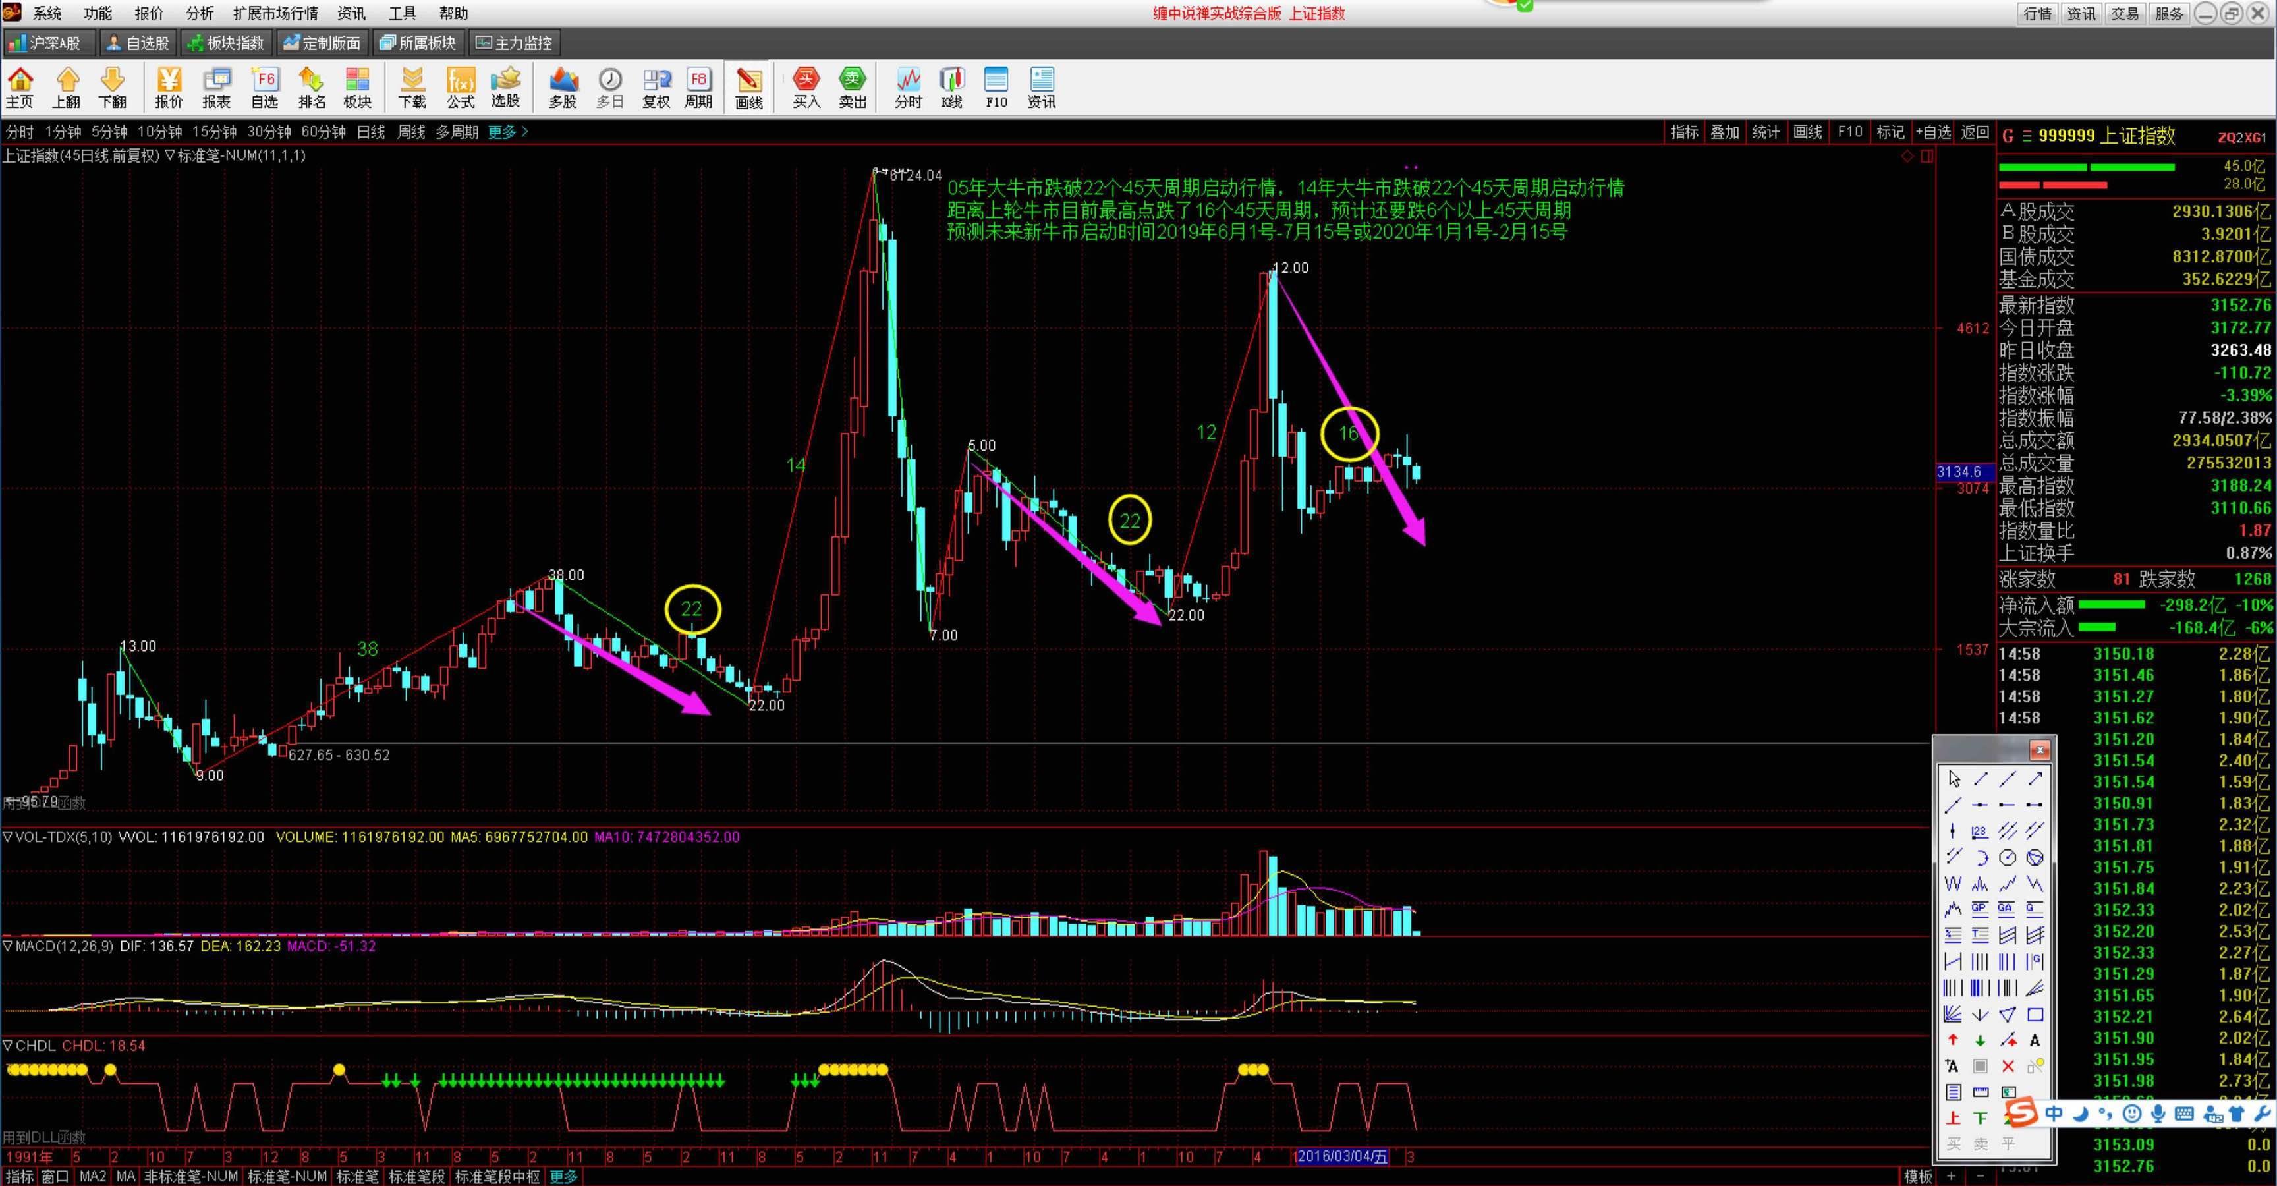Click the 下翻 page-down toolbar icon
The width and height of the screenshot is (2277, 1186).
[112, 88]
